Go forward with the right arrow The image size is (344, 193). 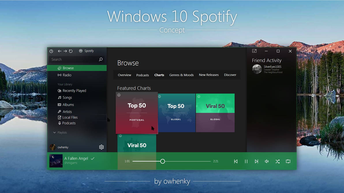[65, 51]
